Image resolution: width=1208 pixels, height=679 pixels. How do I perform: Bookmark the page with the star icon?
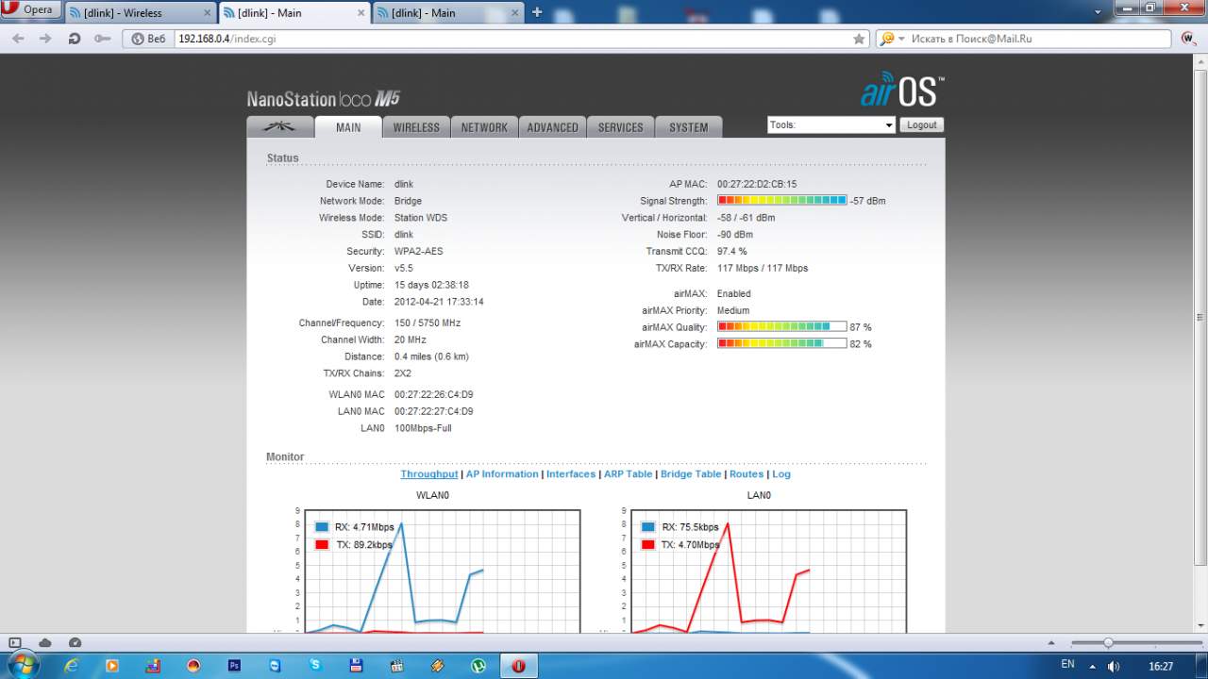tap(859, 39)
